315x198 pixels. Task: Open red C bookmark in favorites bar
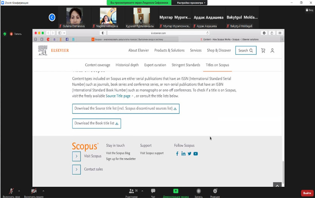point(48,39)
